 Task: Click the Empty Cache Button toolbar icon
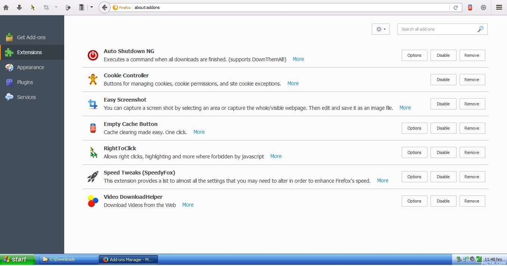point(470,7)
